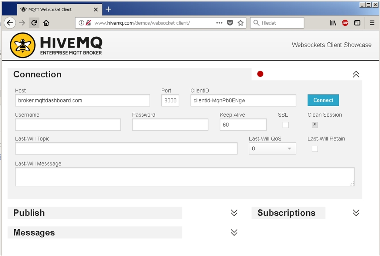Screen dimensions: 380x256
Task: Select the MQTT Websocket Client tab
Action: pyautogui.click(x=59, y=9)
